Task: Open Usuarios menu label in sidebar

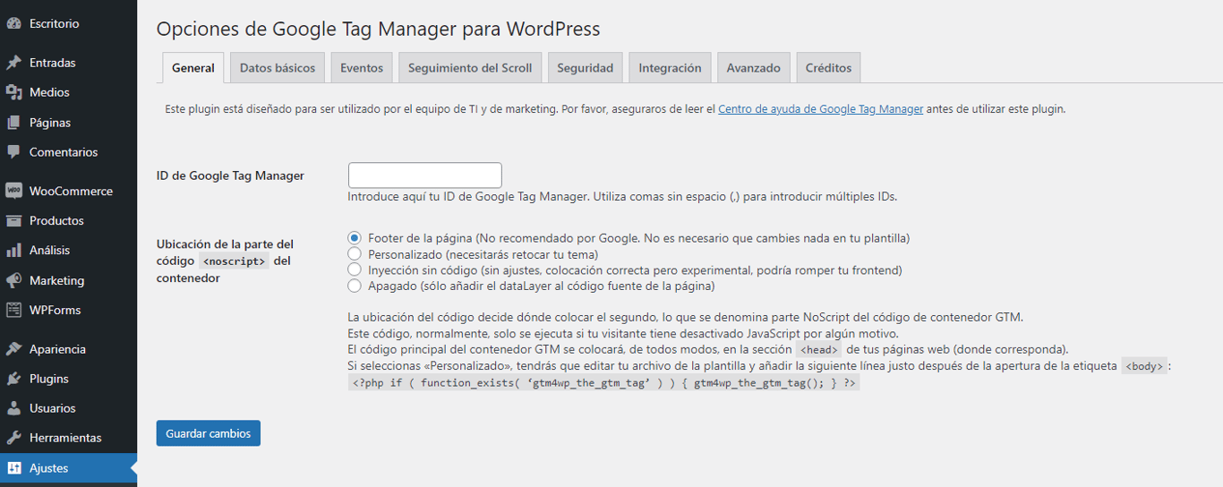Action: tap(53, 408)
